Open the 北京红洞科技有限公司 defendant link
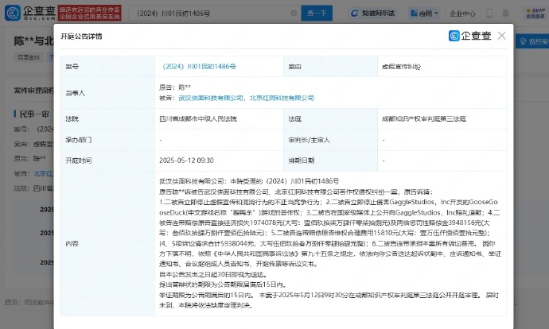 coord(282,98)
